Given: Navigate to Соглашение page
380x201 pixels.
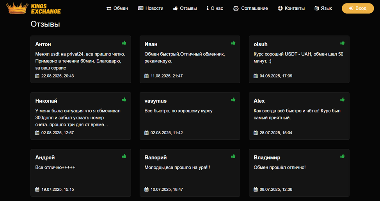Looking at the screenshot, I should [250, 8].
